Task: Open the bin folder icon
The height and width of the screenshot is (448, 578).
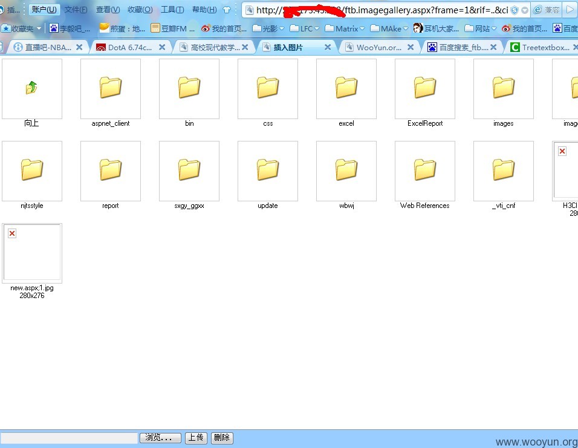Action: (189, 88)
